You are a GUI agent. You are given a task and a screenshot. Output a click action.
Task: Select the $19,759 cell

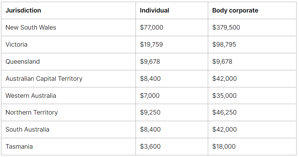click(x=151, y=45)
